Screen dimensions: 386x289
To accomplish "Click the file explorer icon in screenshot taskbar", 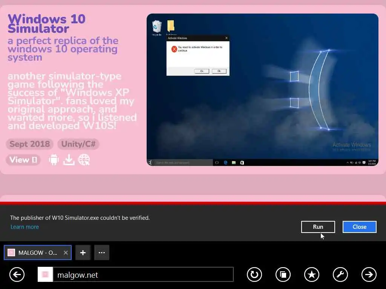I will click(234, 163).
